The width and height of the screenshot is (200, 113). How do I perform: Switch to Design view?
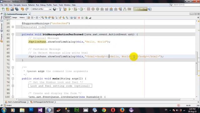pos(15,18)
